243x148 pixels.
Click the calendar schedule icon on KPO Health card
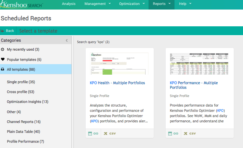coord(90,134)
